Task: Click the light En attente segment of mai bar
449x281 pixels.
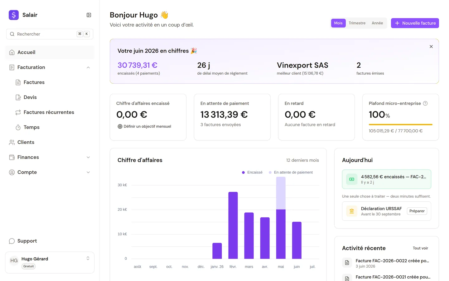Action: [281, 193]
